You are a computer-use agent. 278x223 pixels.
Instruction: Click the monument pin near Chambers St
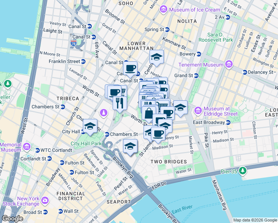104,113
